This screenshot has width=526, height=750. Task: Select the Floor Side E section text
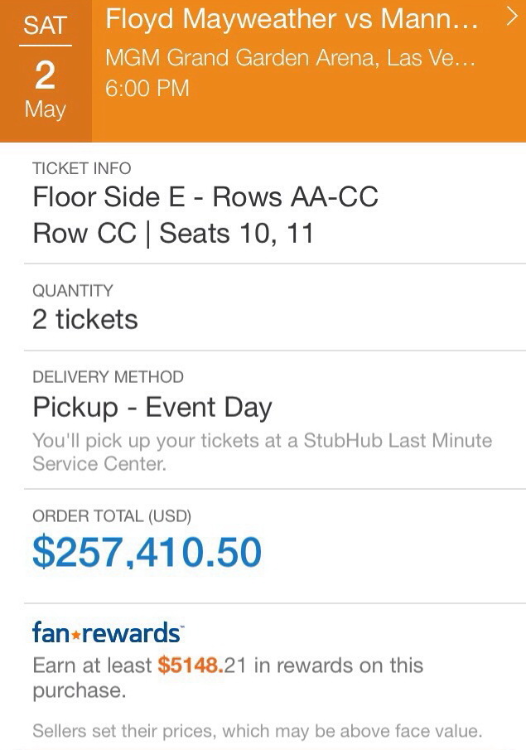205,197
